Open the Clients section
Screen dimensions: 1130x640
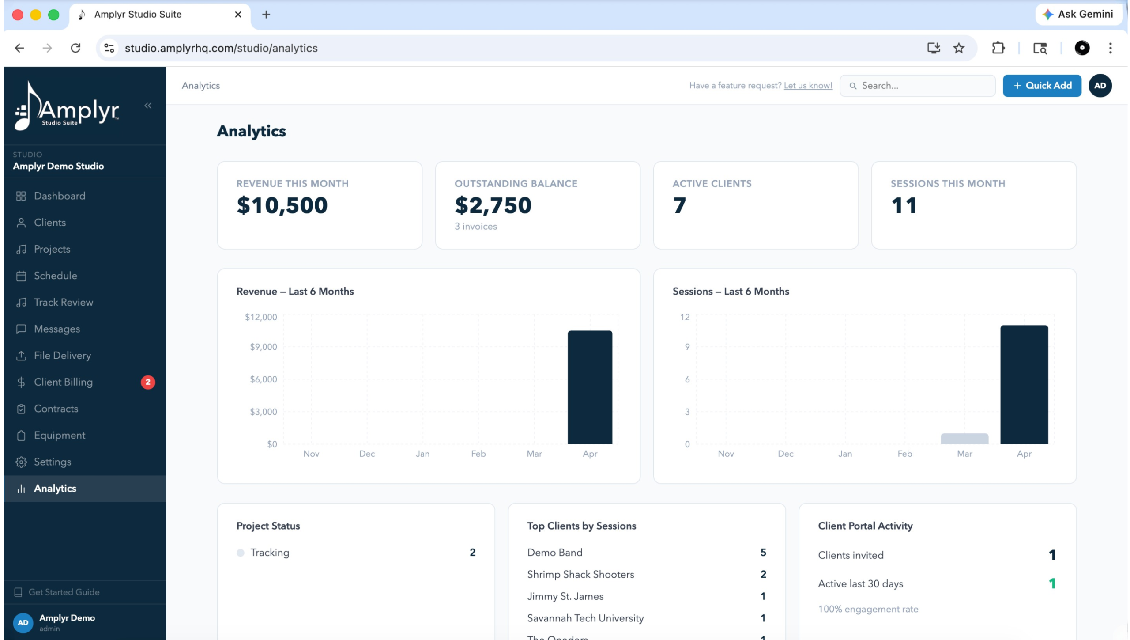[49, 222]
